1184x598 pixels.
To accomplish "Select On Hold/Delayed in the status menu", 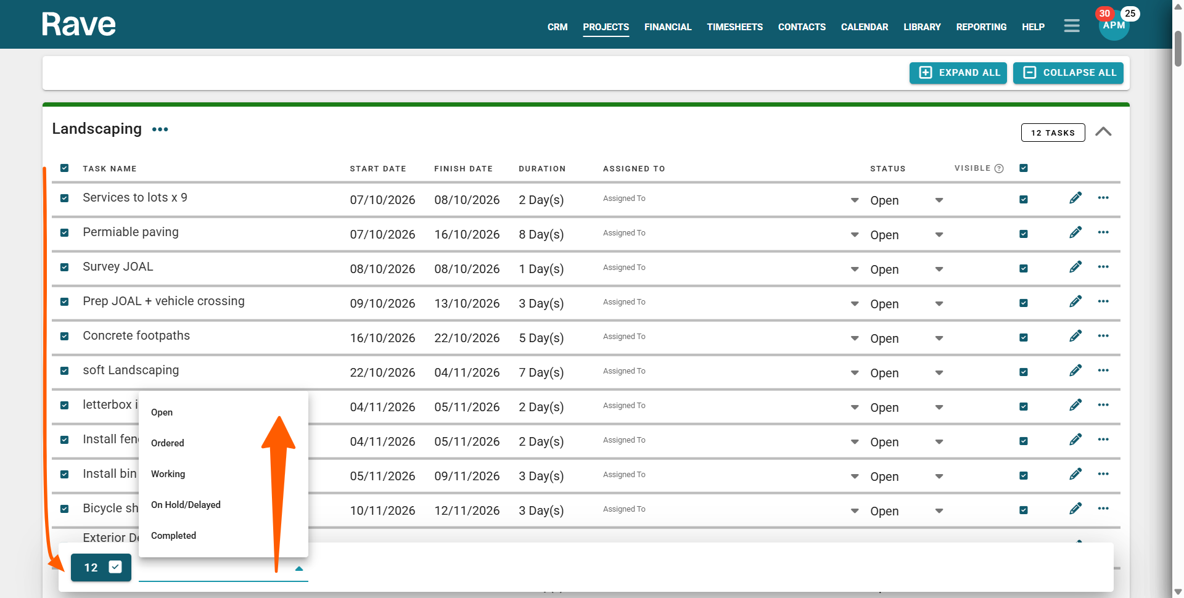I will coord(223,505).
